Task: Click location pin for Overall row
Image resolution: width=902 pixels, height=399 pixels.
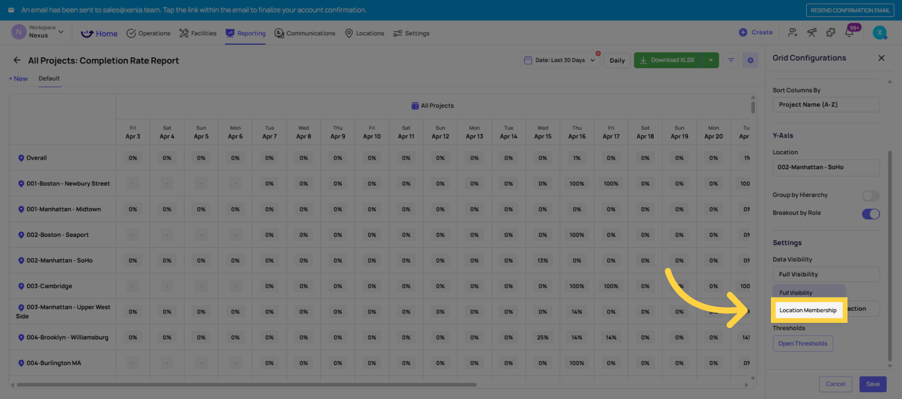Action: (21, 158)
